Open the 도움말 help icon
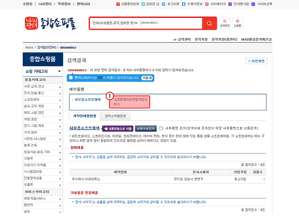The width and height of the screenshot is (299, 223). [238, 23]
